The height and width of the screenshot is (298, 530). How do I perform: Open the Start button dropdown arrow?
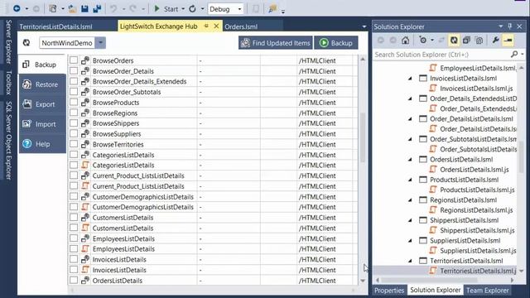(183, 9)
